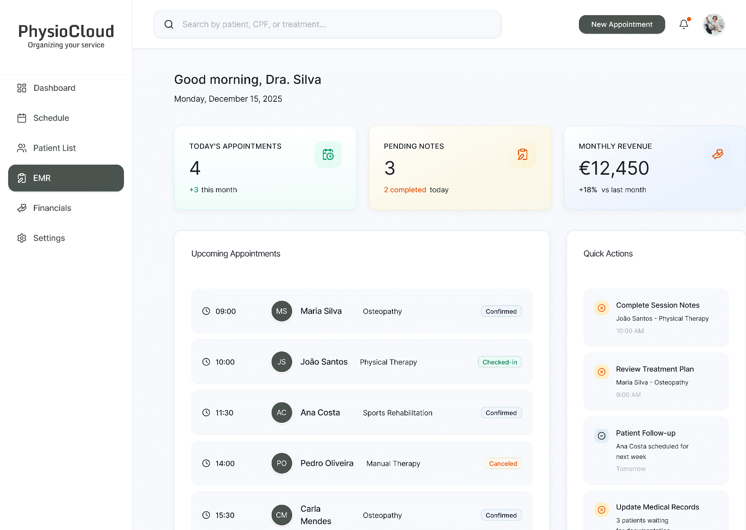Open the user profile avatar
This screenshot has width=746, height=530.
[714, 24]
